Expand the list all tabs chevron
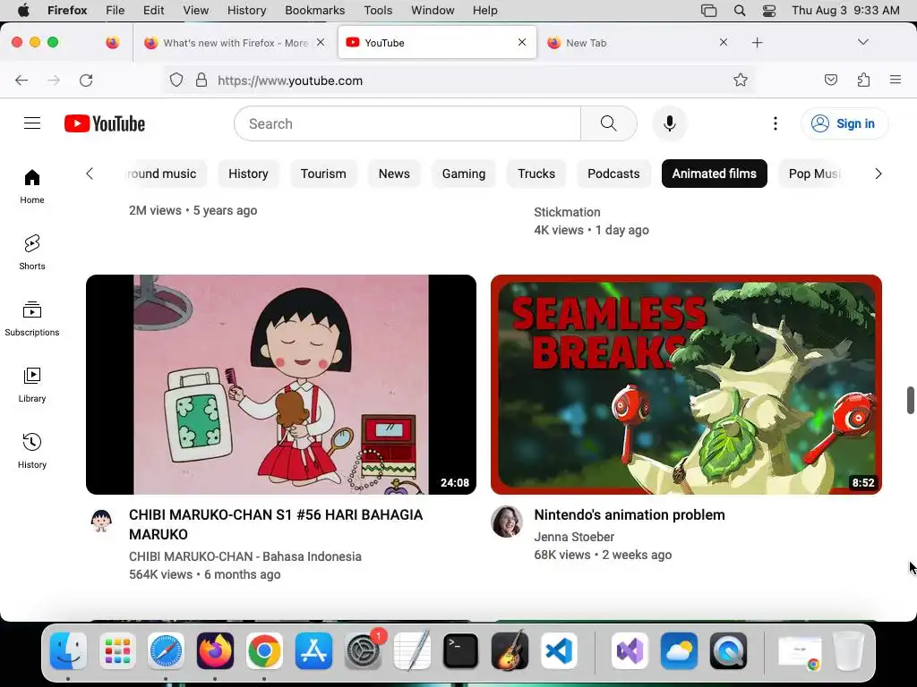 click(x=862, y=42)
